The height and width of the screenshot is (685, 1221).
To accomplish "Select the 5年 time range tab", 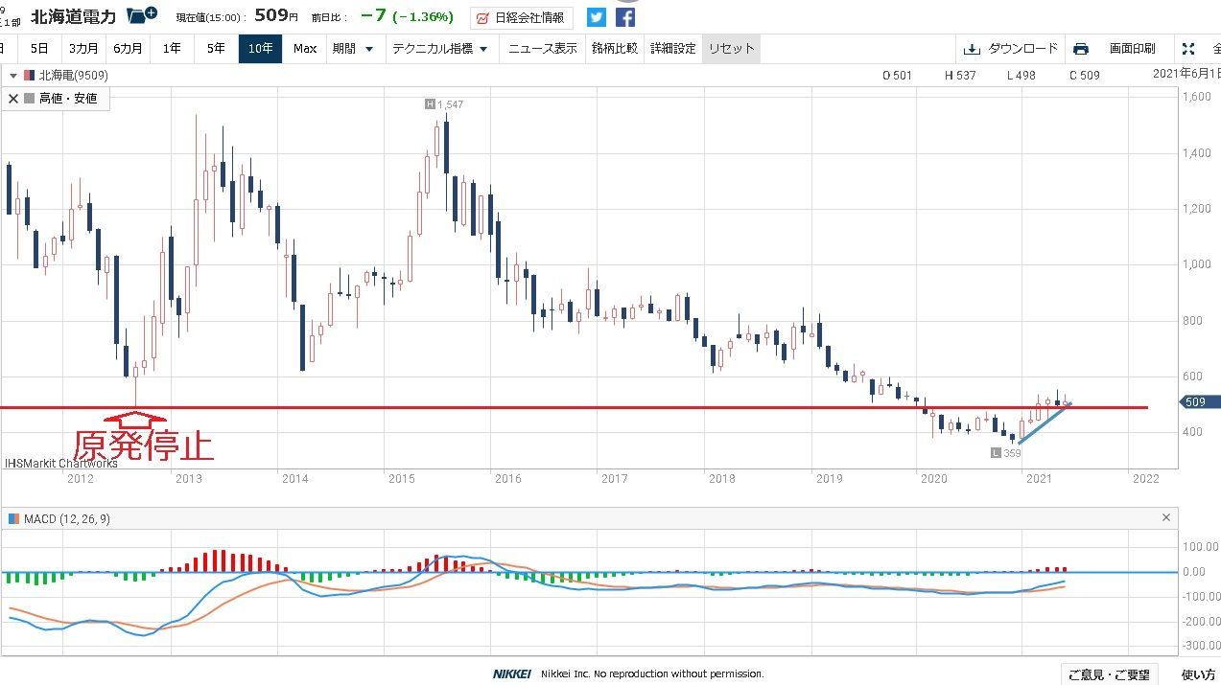I will [216, 49].
